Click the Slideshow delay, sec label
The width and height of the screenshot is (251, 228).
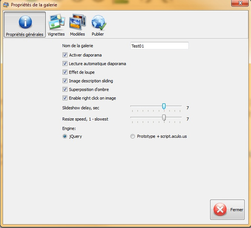coord(81,108)
